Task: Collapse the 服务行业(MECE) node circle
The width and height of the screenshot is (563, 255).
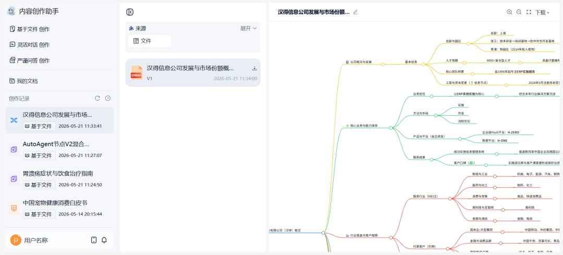Action: coord(449,199)
